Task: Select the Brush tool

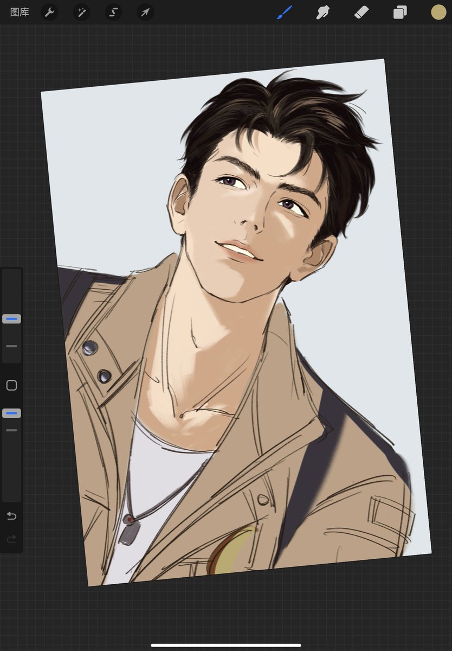Action: point(285,12)
